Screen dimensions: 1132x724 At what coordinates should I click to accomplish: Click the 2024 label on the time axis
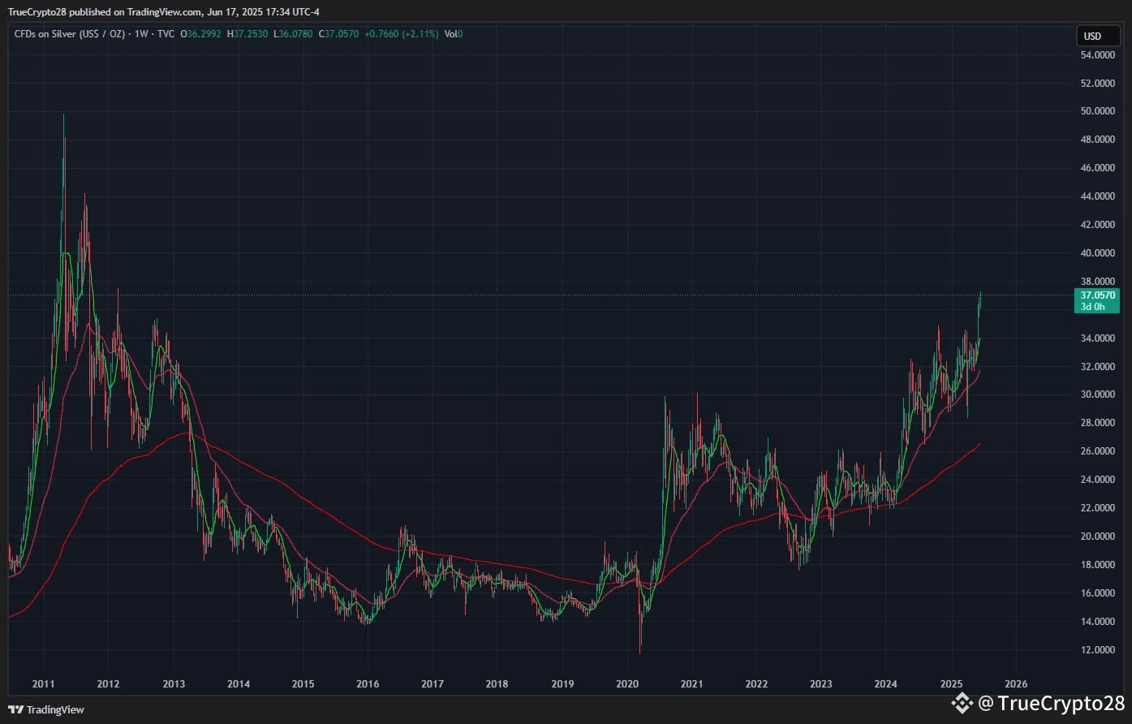(886, 684)
